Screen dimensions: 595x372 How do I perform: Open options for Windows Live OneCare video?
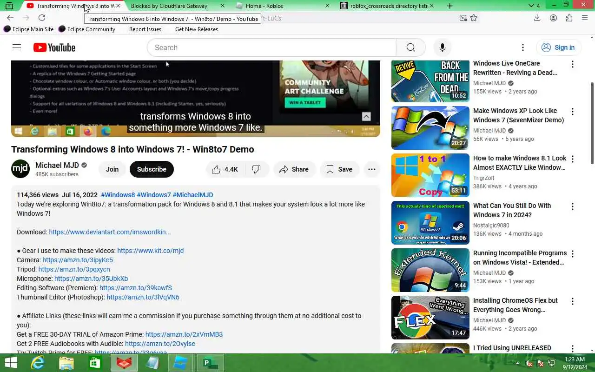[x=573, y=64]
